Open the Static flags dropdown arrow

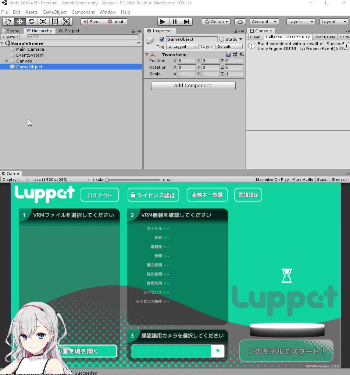[241, 39]
